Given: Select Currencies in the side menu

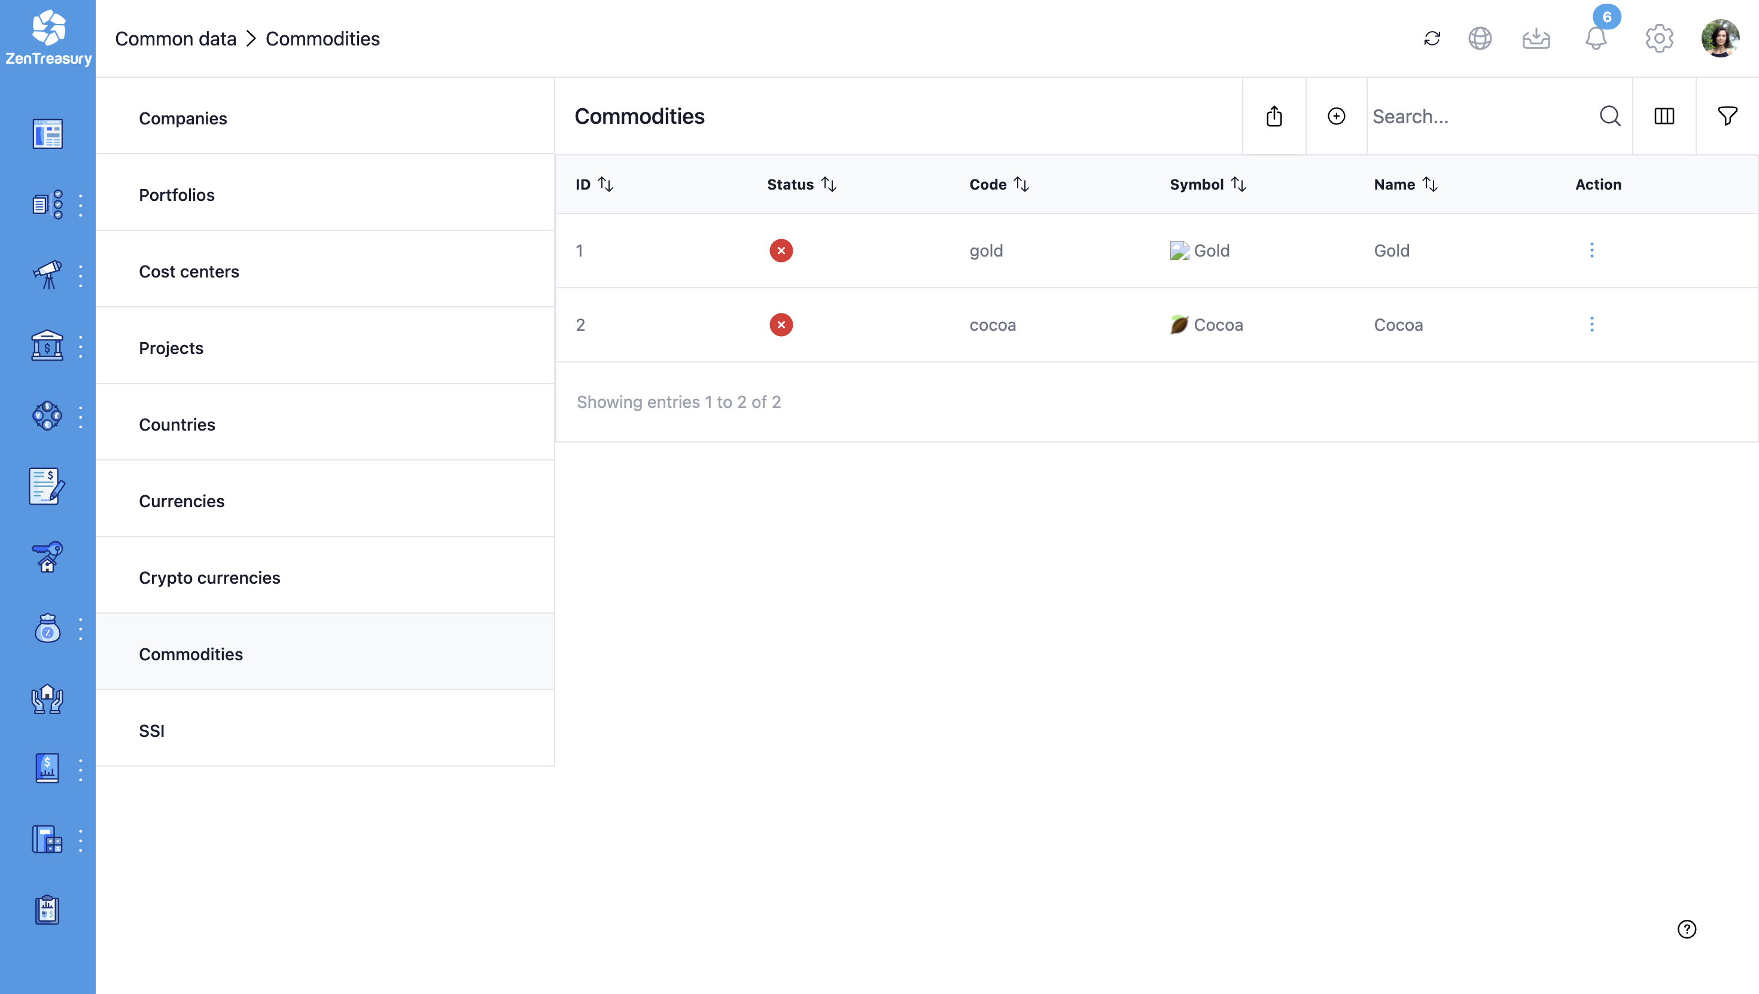Looking at the screenshot, I should coord(182,501).
